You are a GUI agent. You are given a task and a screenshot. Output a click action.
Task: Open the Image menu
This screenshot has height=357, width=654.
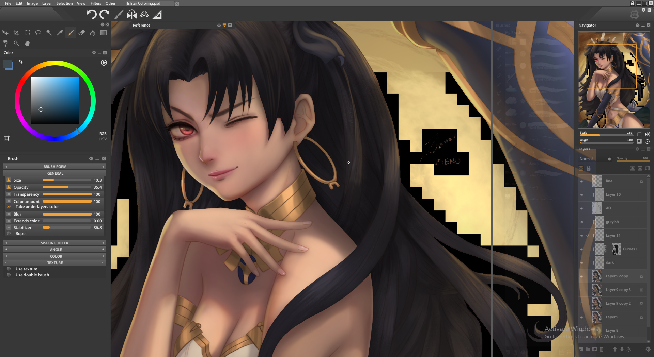(x=32, y=3)
